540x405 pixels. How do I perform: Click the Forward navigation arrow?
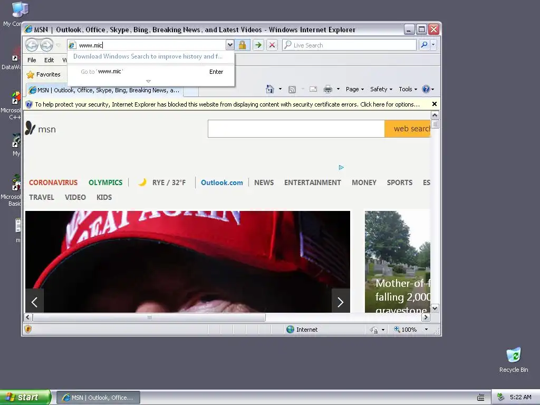click(x=46, y=45)
